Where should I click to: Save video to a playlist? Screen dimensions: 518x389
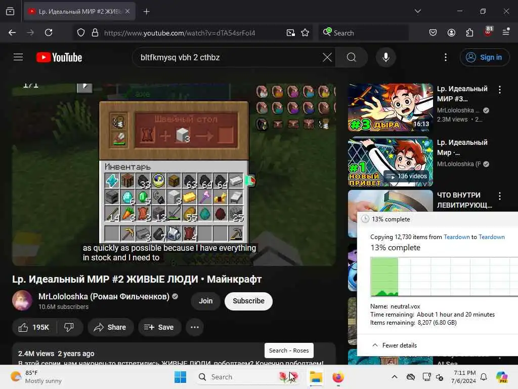click(159, 327)
